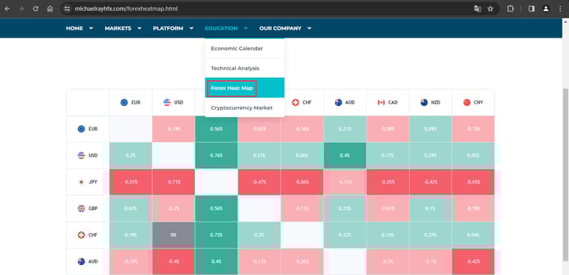
Task: Click the USD/EUR cell showing 0.2%
Action: 131,156
